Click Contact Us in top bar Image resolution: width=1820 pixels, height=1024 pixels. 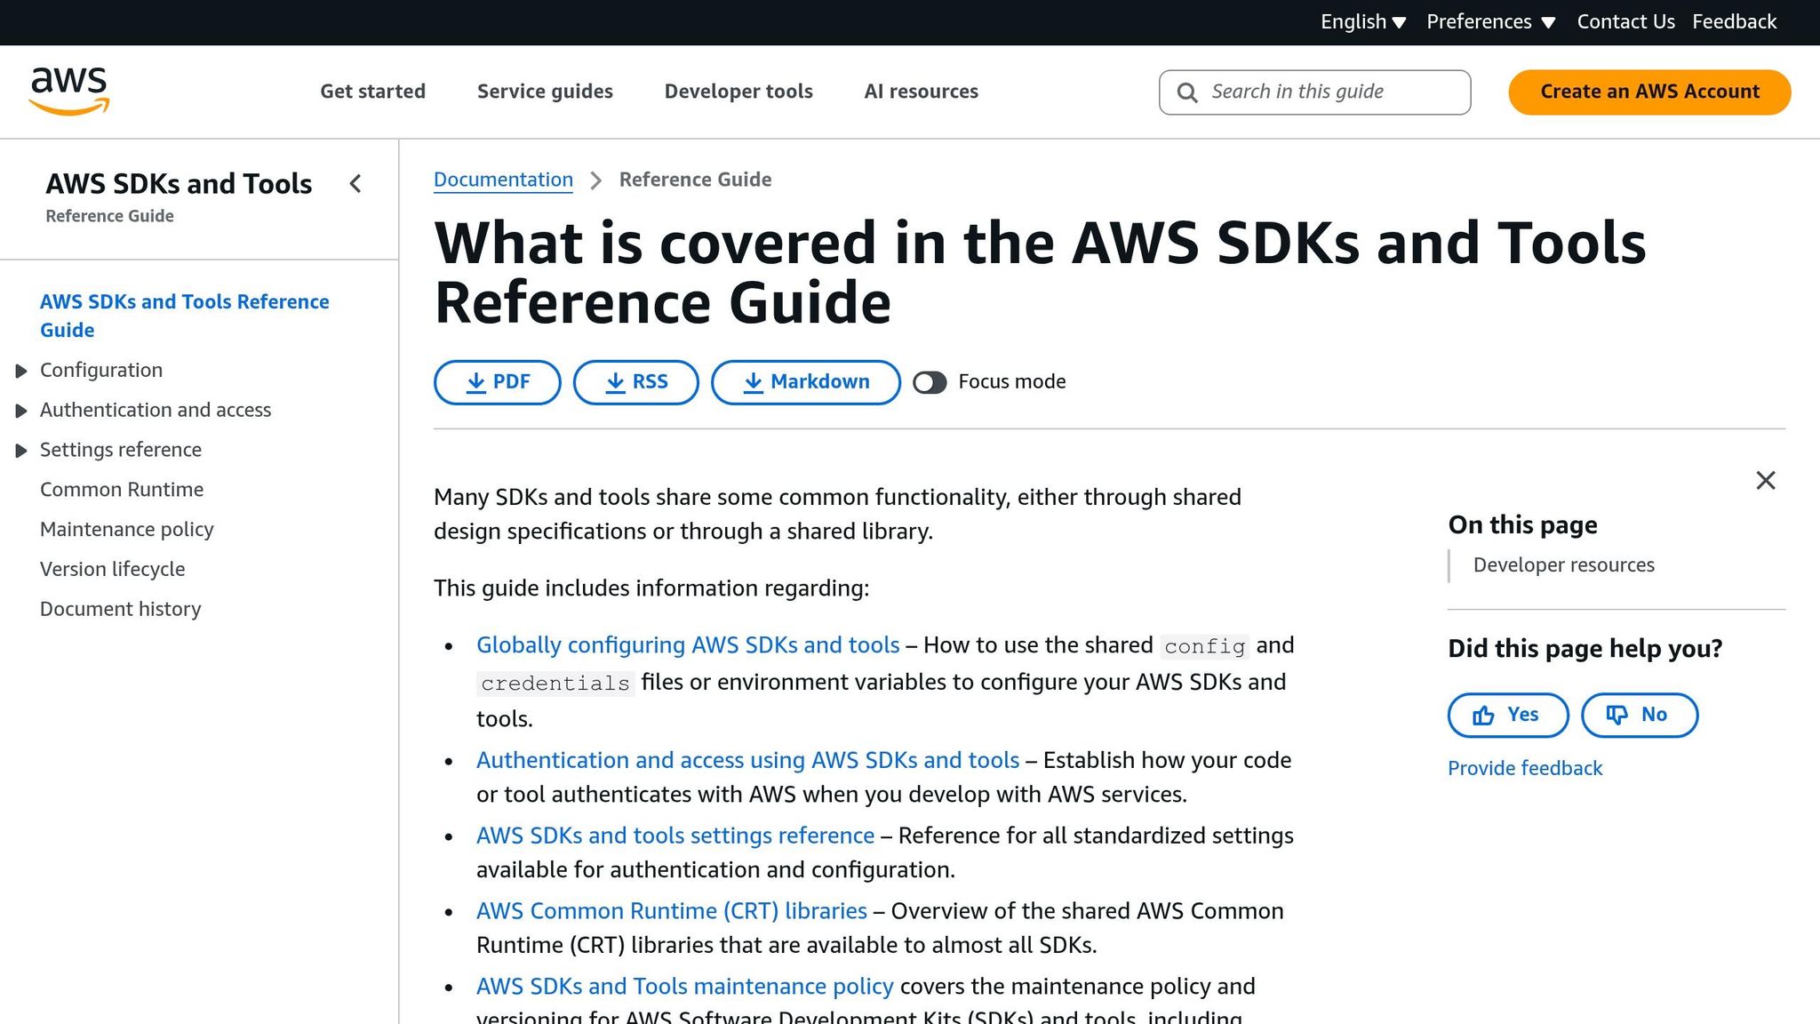tap(1625, 22)
